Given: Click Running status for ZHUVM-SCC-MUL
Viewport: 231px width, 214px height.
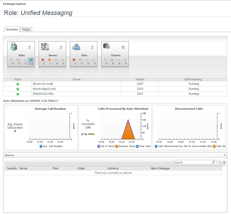Looking at the screenshot, I should [194, 94].
